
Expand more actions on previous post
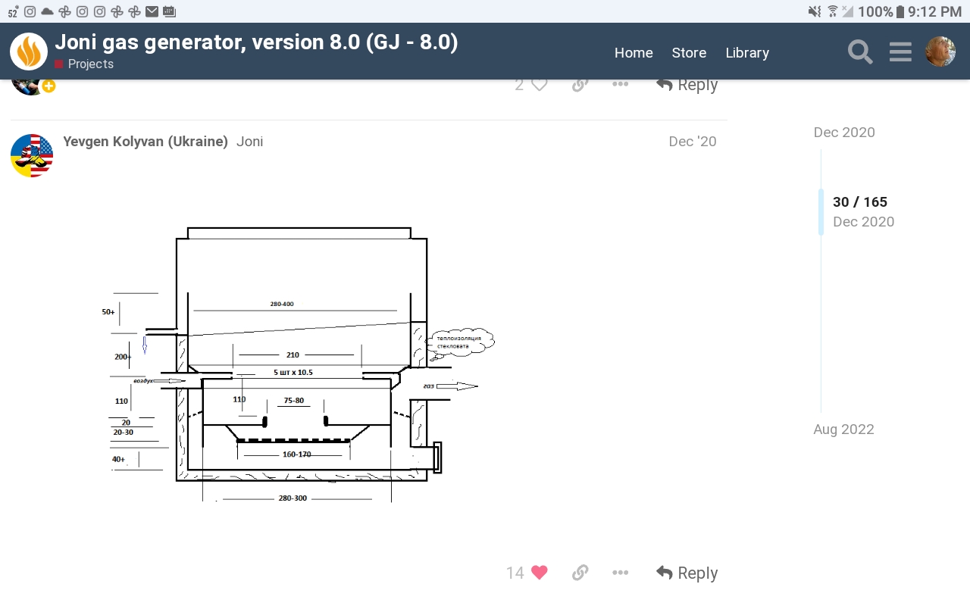tap(620, 85)
